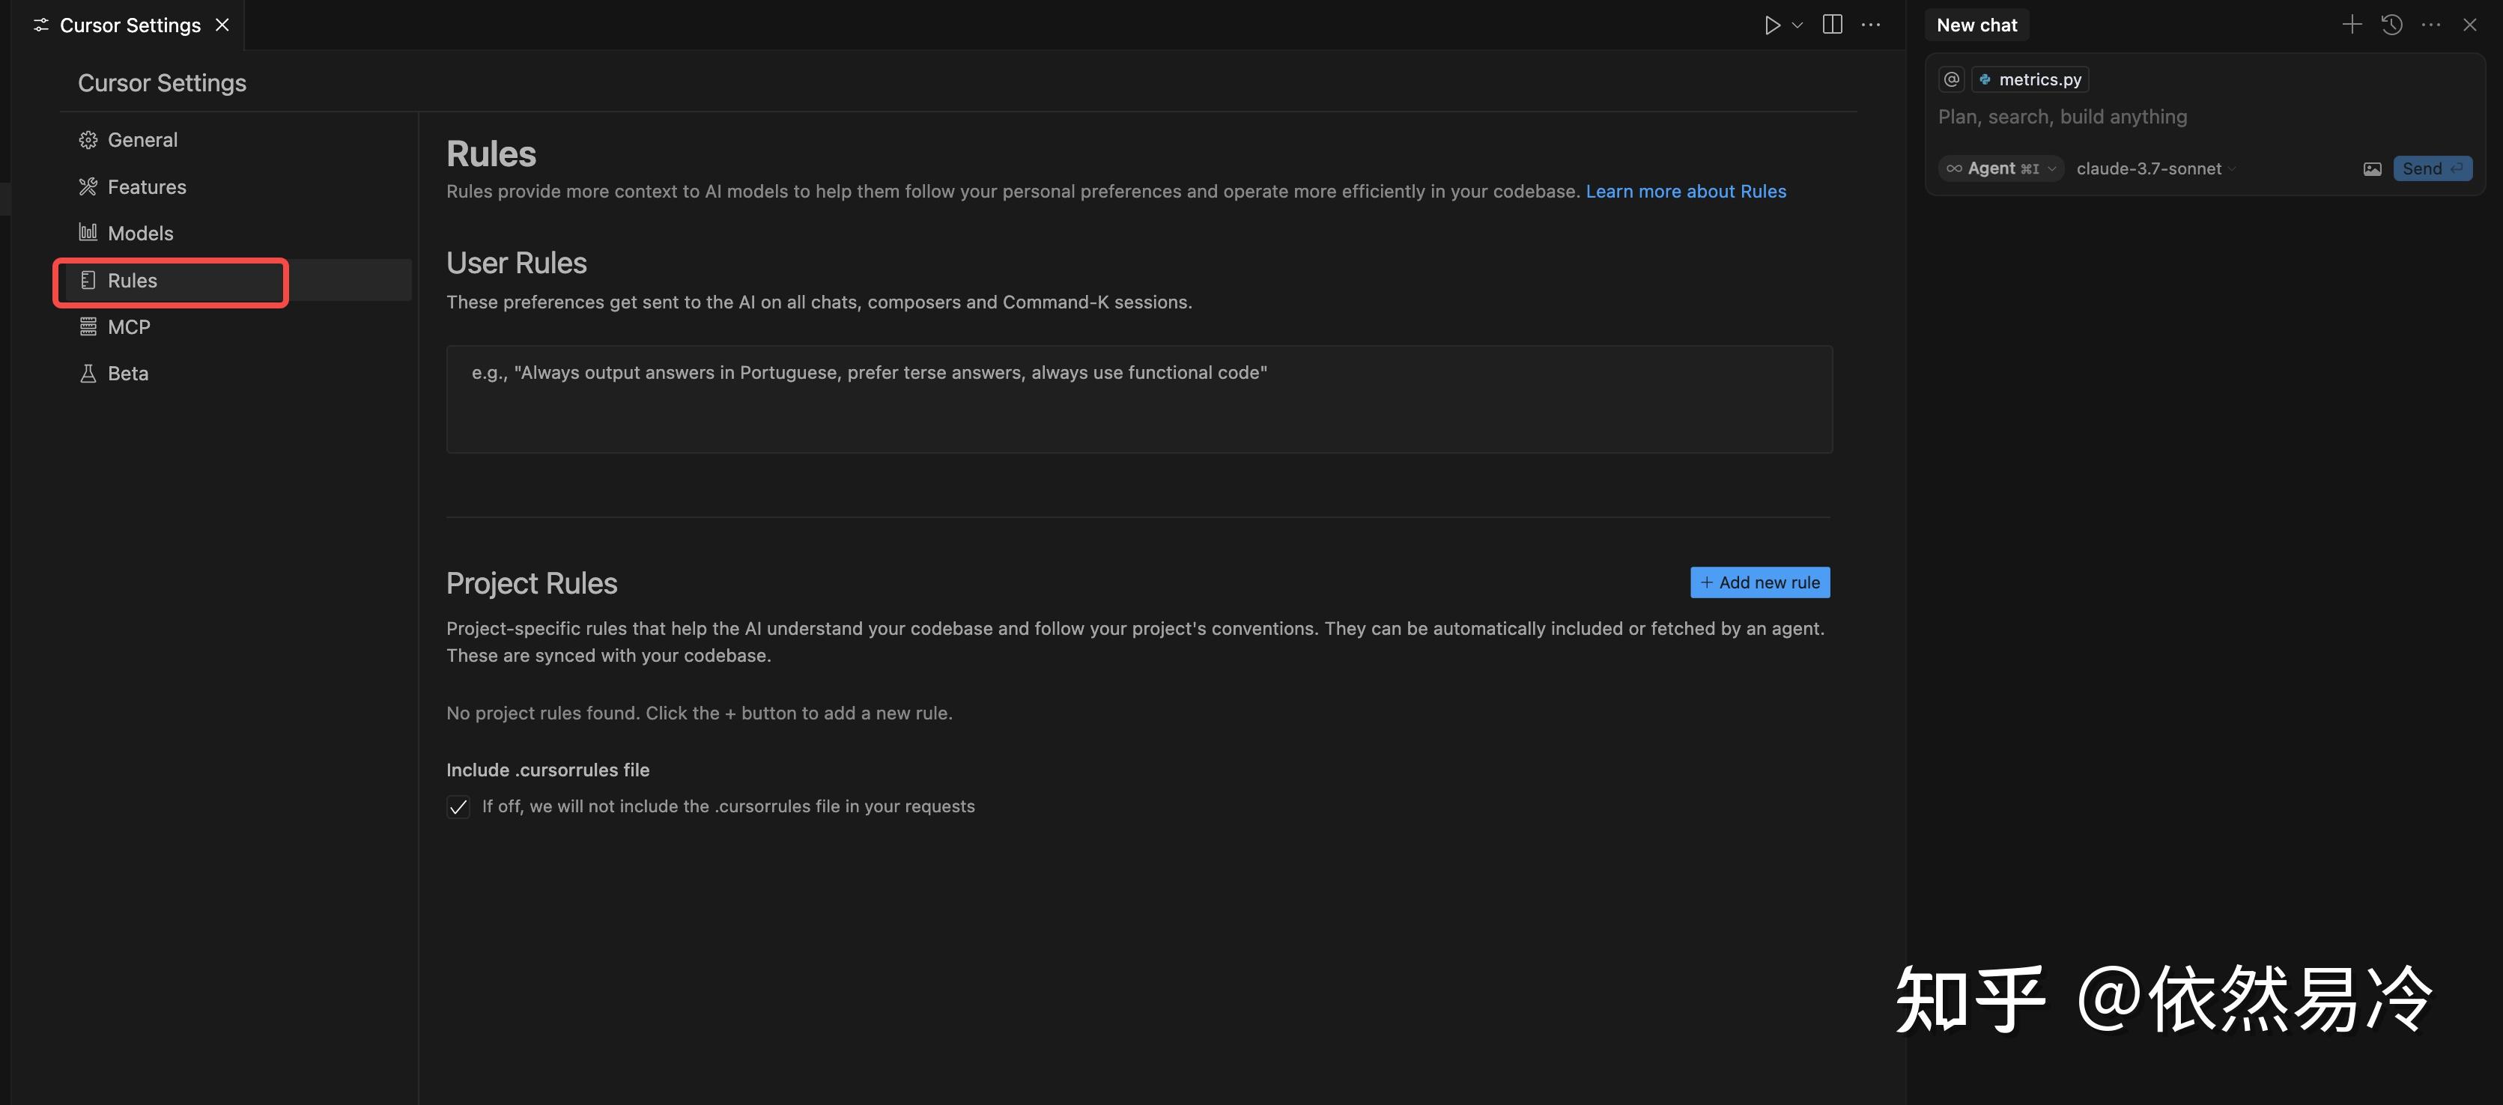Click the split editor layout icon
The width and height of the screenshot is (2503, 1105).
[1833, 25]
